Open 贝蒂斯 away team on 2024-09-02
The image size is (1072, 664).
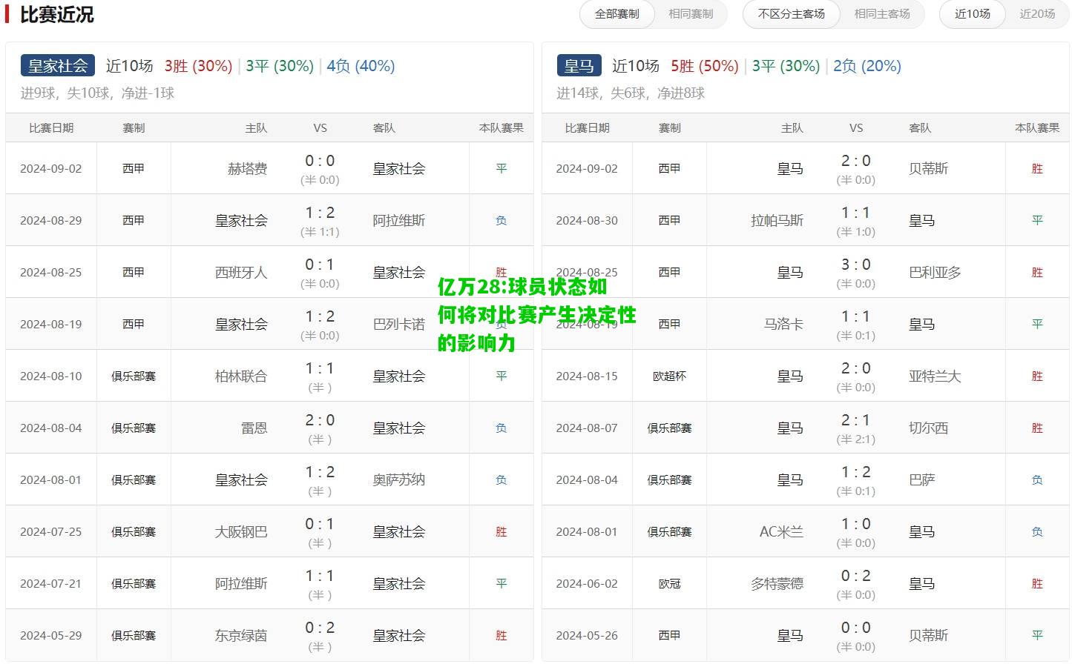(x=929, y=169)
